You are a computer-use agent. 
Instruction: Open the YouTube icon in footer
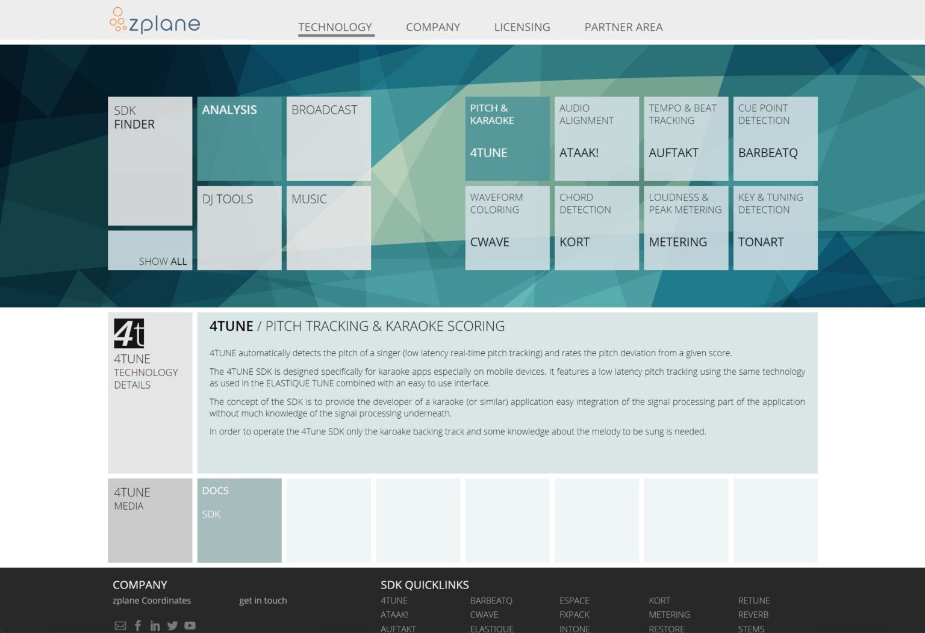click(190, 626)
